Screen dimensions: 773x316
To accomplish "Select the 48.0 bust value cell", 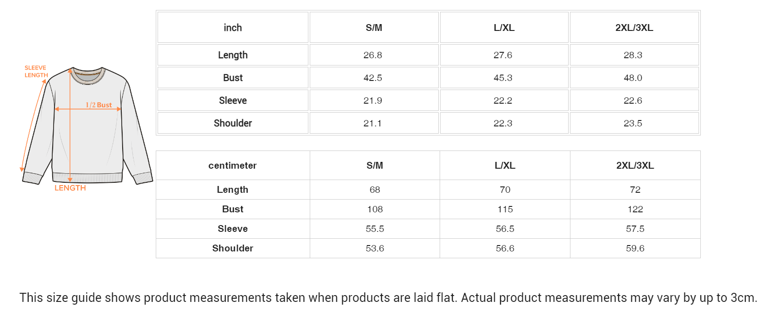I will click(633, 78).
